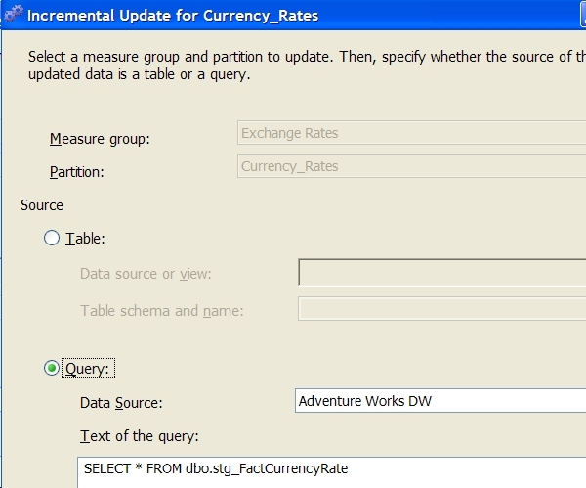The width and height of the screenshot is (586, 488).
Task: Open the Adventure Works DW data source dropdown
Action: click(440, 401)
